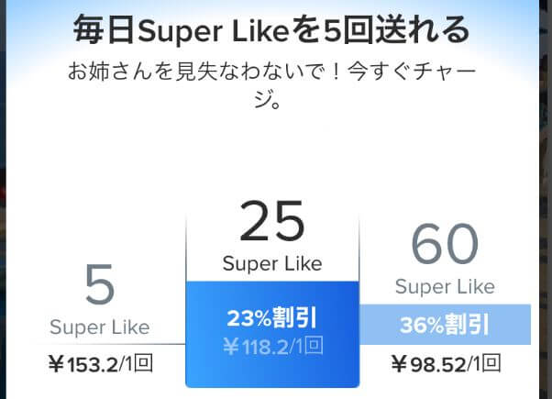This screenshot has width=552, height=399.
Task: Choose the large number 25 pack
Action: (271, 224)
